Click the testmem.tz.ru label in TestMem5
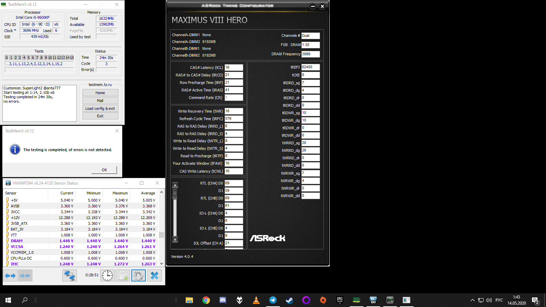The height and width of the screenshot is (307, 546). click(100, 85)
